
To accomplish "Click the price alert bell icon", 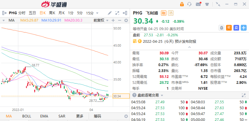I will (221, 28).
